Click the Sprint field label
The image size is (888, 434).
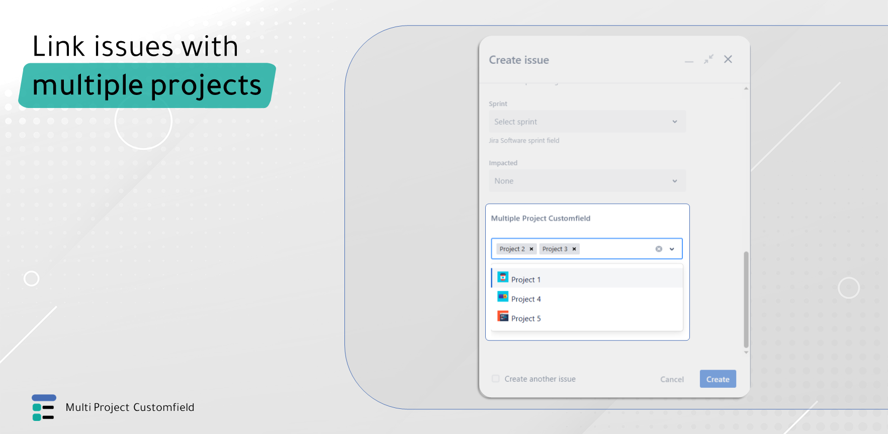point(498,104)
